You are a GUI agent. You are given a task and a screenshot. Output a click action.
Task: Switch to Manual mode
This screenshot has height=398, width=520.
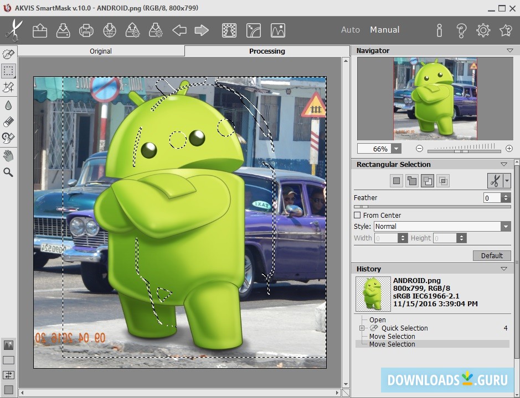click(384, 30)
